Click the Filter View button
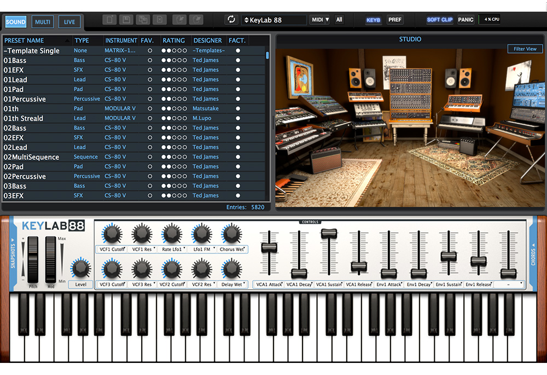The width and height of the screenshot is (547, 375). click(525, 49)
